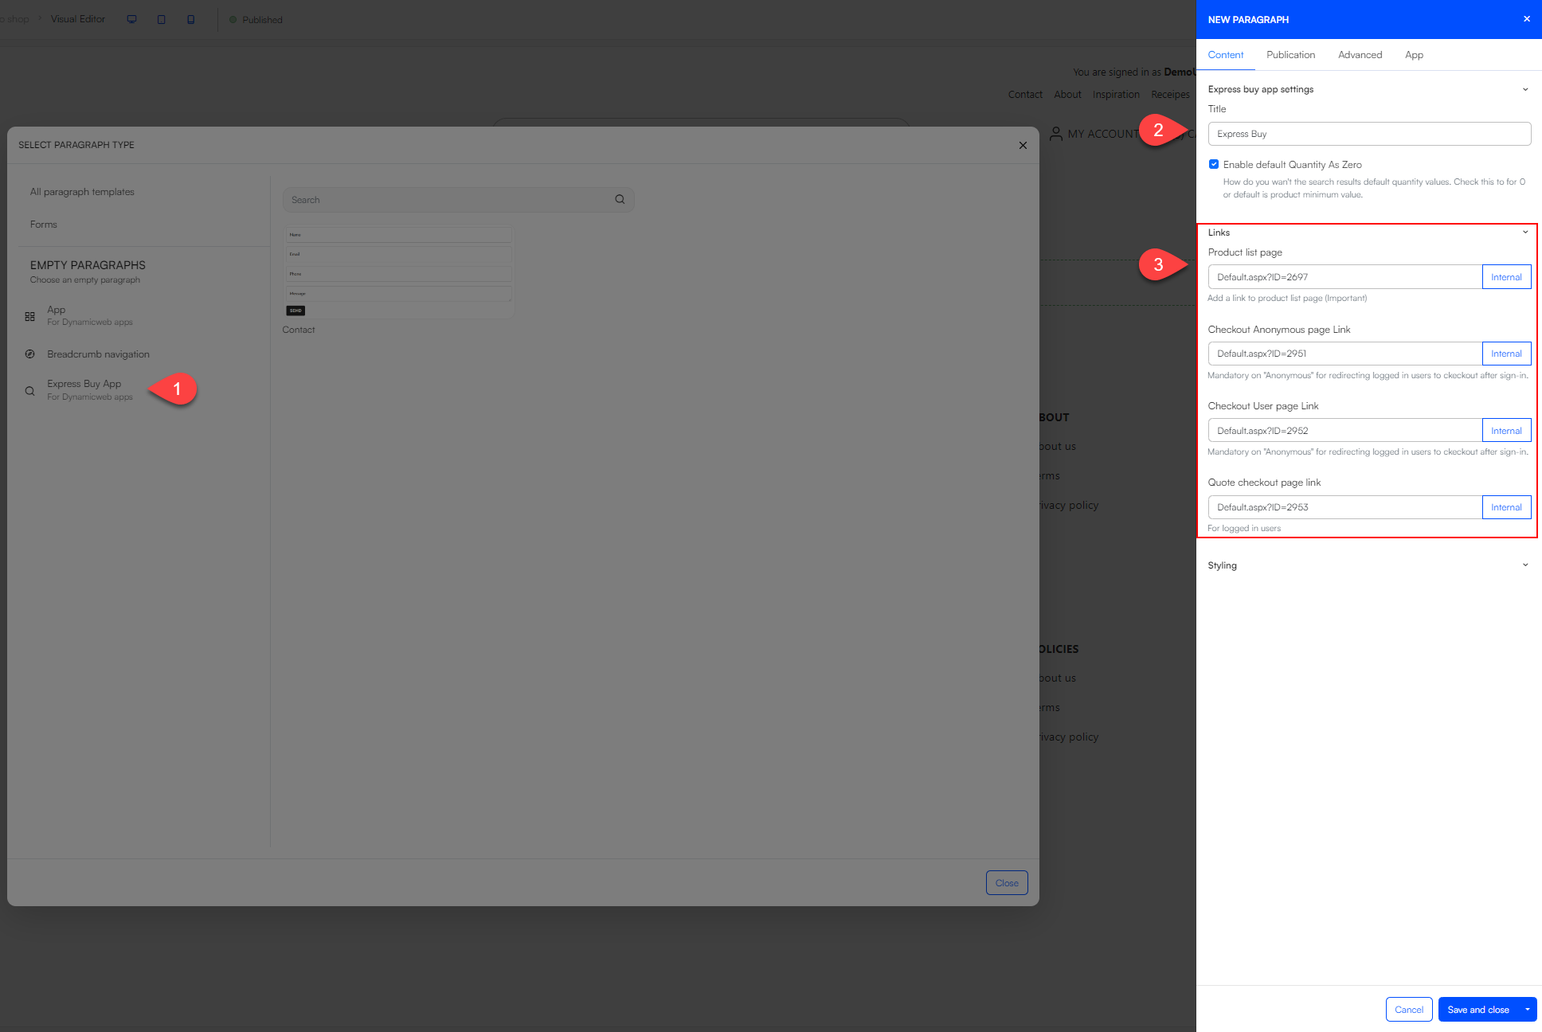Image resolution: width=1542 pixels, height=1032 pixels.
Task: Click Visual Editor breadcrumb text
Action: click(x=78, y=19)
